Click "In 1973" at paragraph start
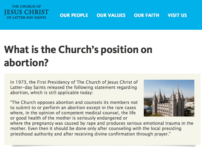This screenshot has height=149, width=202. [x=18, y=82]
